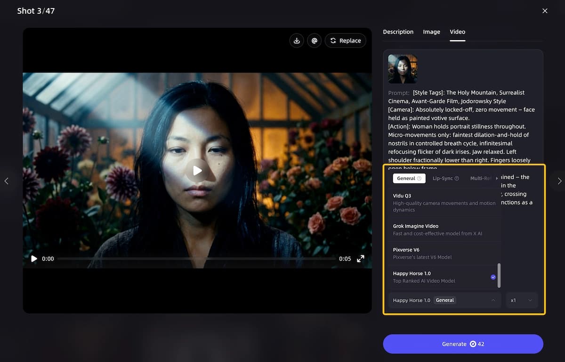The width and height of the screenshot is (565, 362).
Task: Click the Generate button
Action: pyautogui.click(x=463, y=344)
